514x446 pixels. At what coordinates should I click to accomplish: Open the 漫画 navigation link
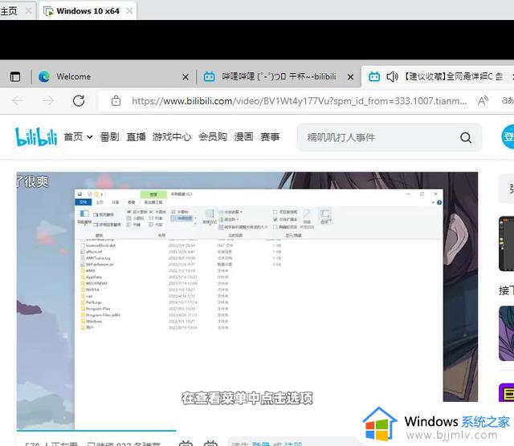click(243, 137)
